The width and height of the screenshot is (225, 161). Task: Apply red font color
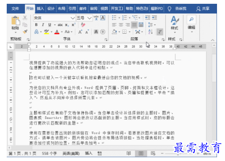point(57,32)
